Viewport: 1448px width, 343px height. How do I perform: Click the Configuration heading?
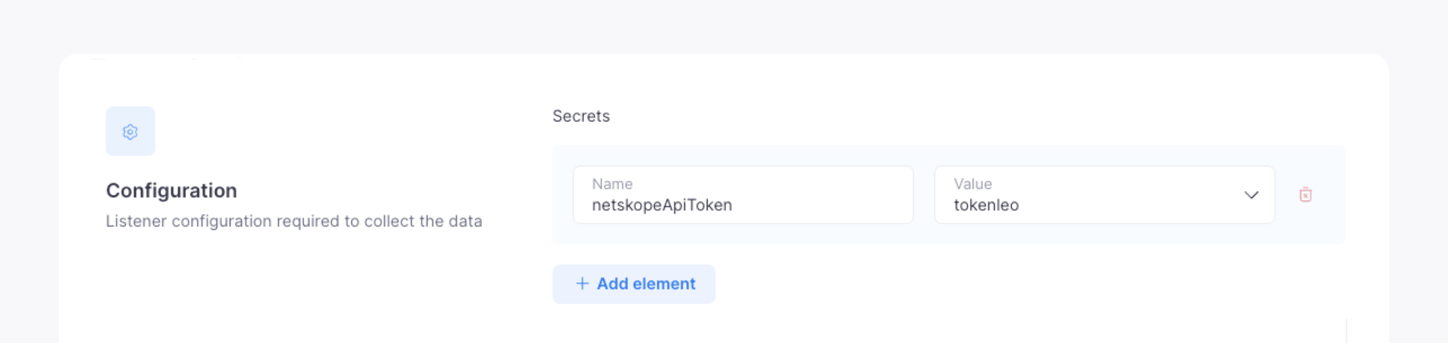171,191
